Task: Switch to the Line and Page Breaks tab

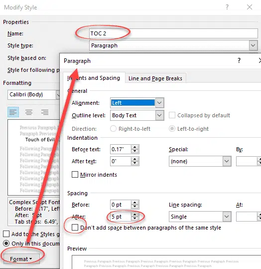Action: point(155,78)
